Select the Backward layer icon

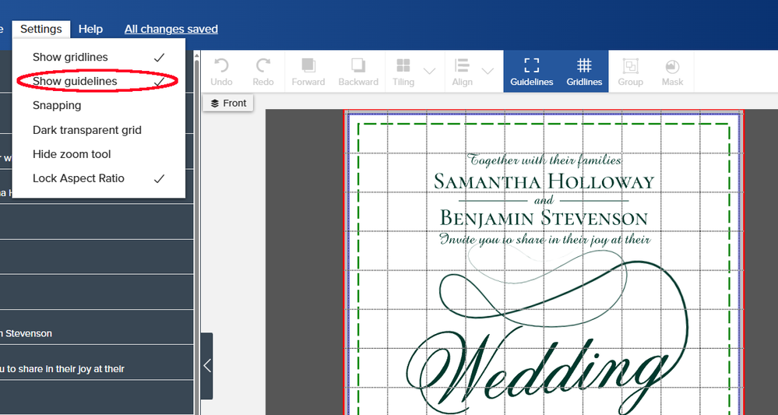coord(357,66)
